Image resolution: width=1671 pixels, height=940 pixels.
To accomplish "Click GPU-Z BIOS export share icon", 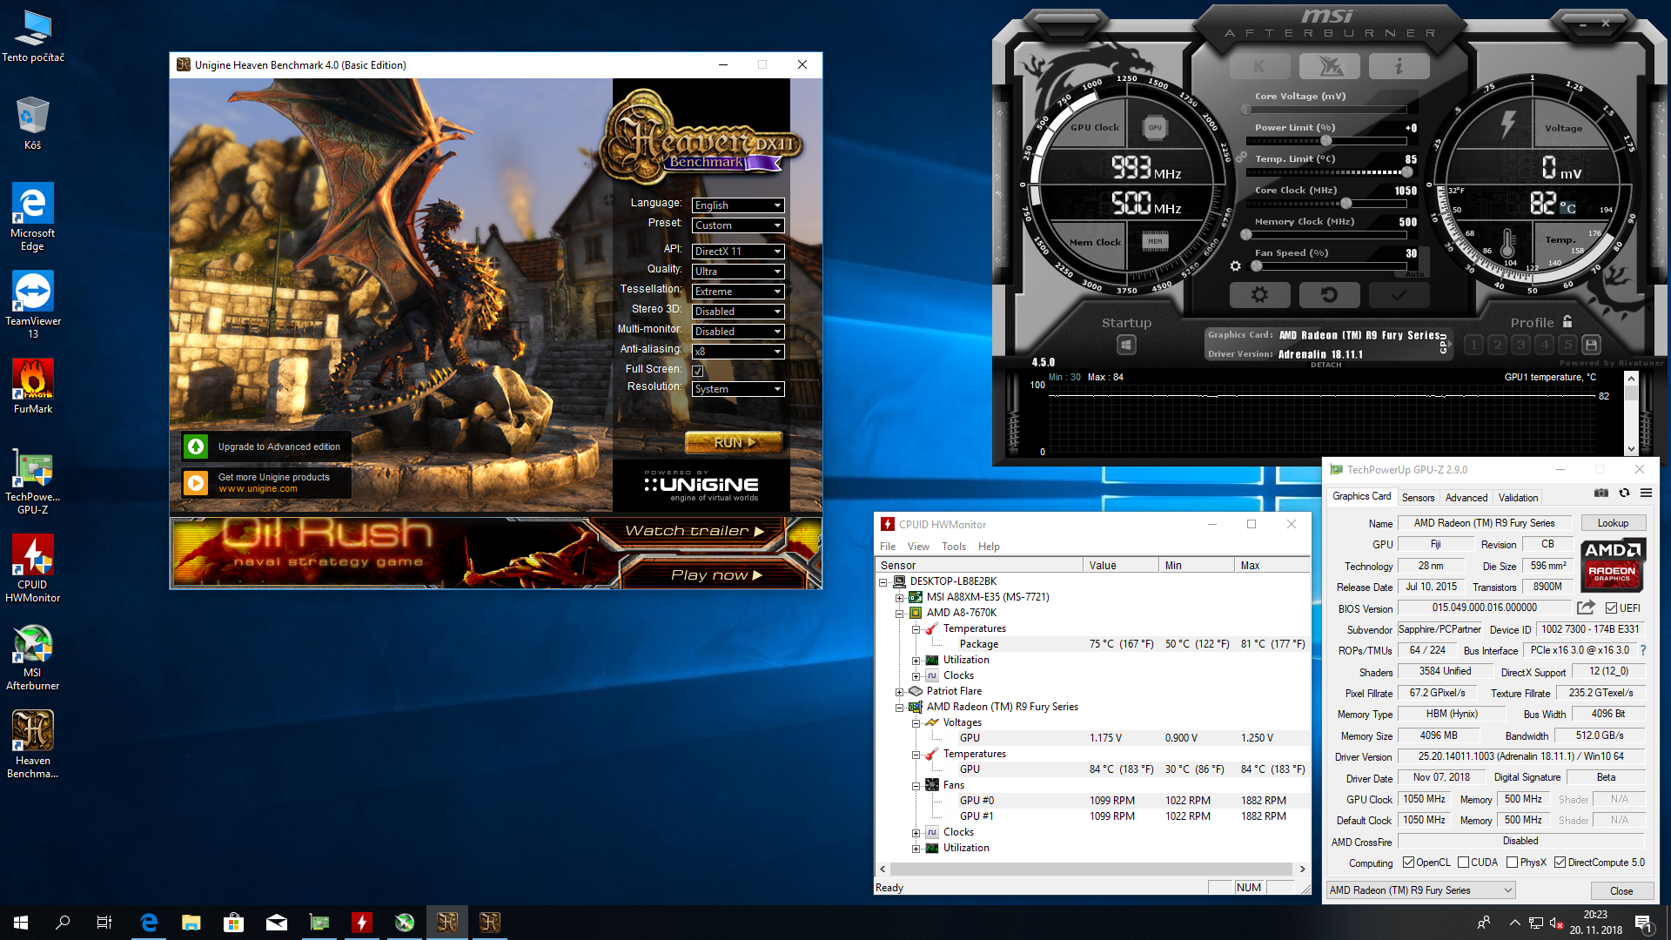I will pyautogui.click(x=1586, y=608).
